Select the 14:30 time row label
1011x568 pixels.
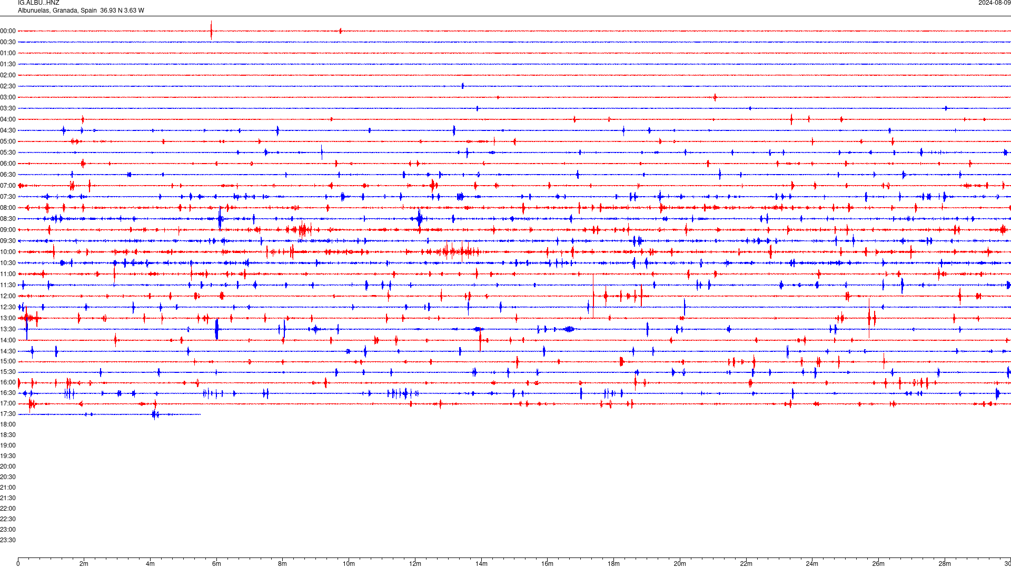coord(8,351)
